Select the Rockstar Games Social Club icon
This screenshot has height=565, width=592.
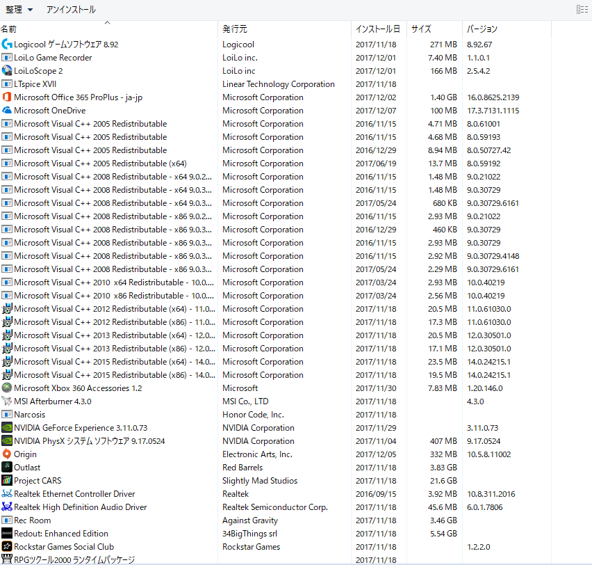click(7, 547)
